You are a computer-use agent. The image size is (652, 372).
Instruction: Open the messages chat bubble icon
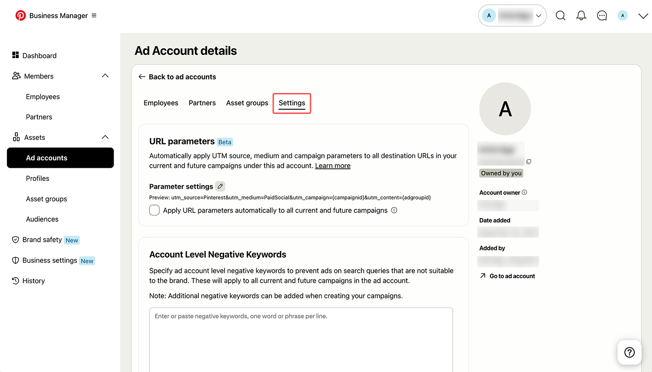point(602,16)
